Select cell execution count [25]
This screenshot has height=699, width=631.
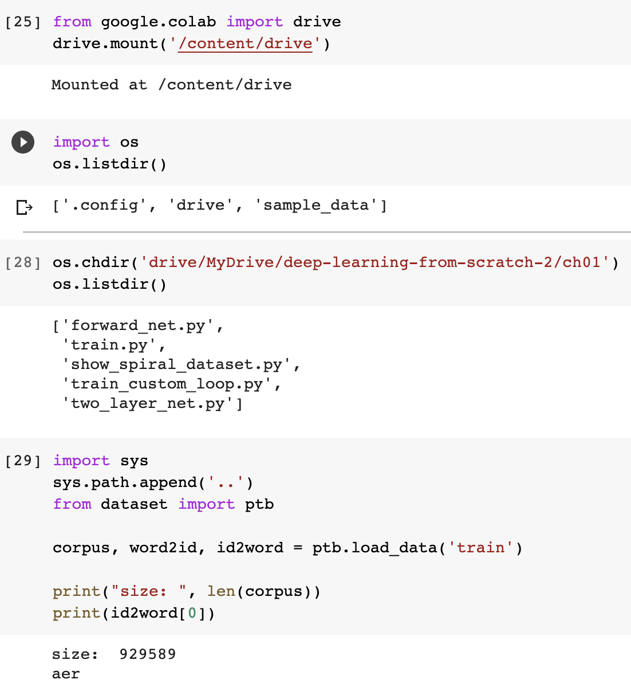(23, 22)
